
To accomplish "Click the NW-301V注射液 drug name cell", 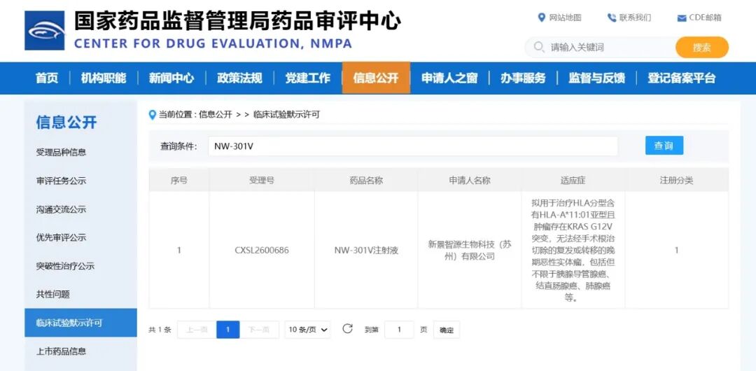I will click(366, 251).
